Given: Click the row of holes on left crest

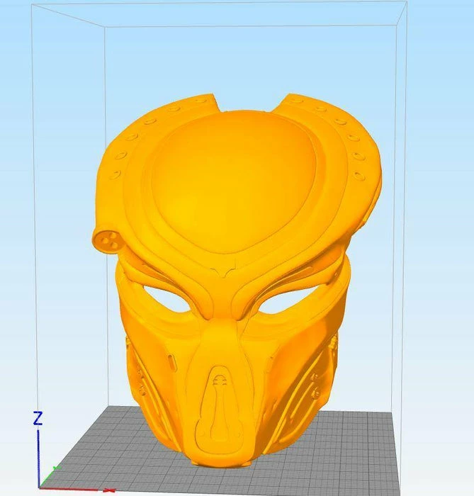Looking at the screenshot, I should pos(138,135).
